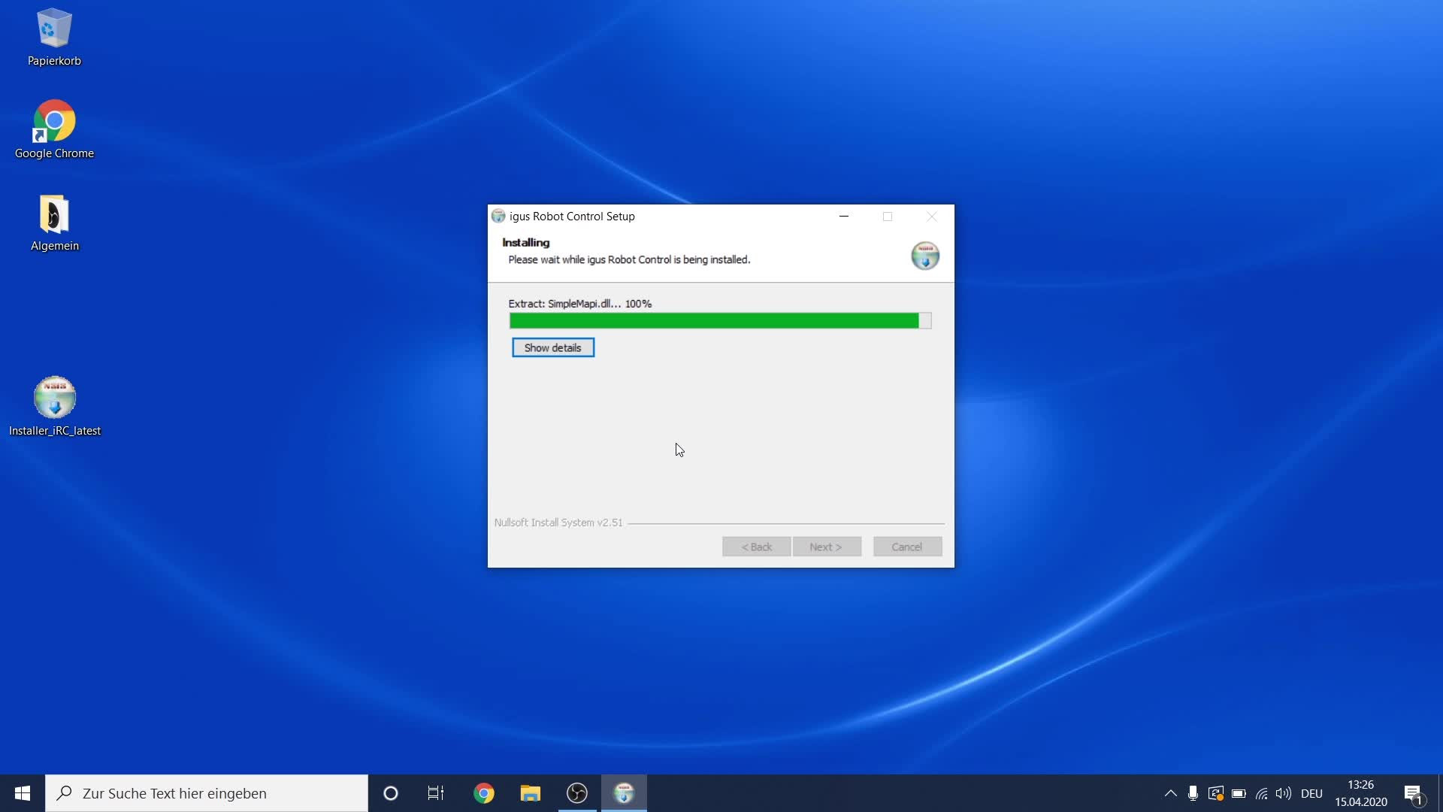Click the Next button in the installer
The width and height of the screenshot is (1443, 812).
coord(826,547)
